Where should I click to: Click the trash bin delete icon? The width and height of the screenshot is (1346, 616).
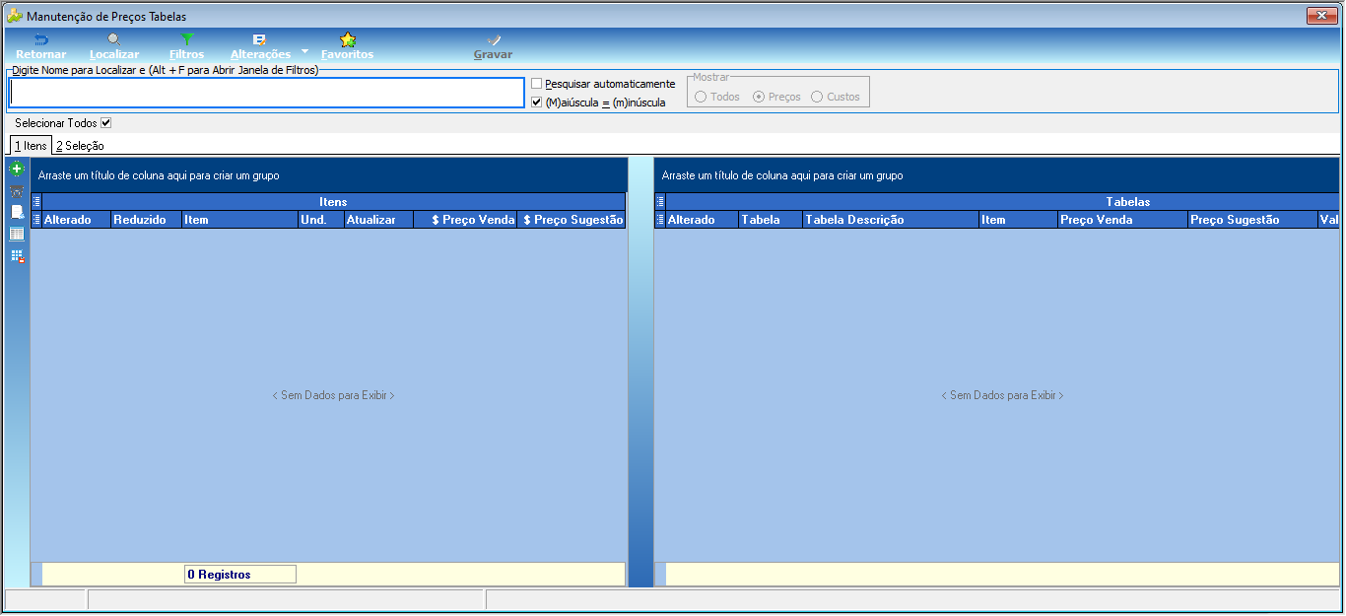(x=17, y=191)
